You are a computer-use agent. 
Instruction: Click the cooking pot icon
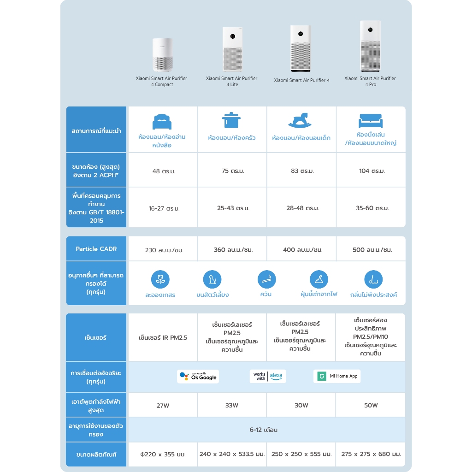coord(231,120)
